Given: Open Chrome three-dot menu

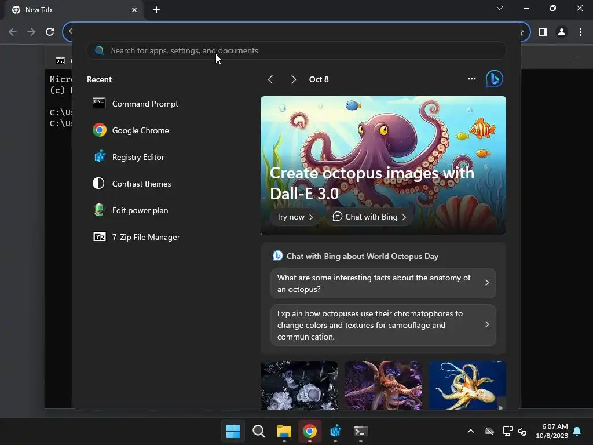Looking at the screenshot, I should tap(580, 32).
